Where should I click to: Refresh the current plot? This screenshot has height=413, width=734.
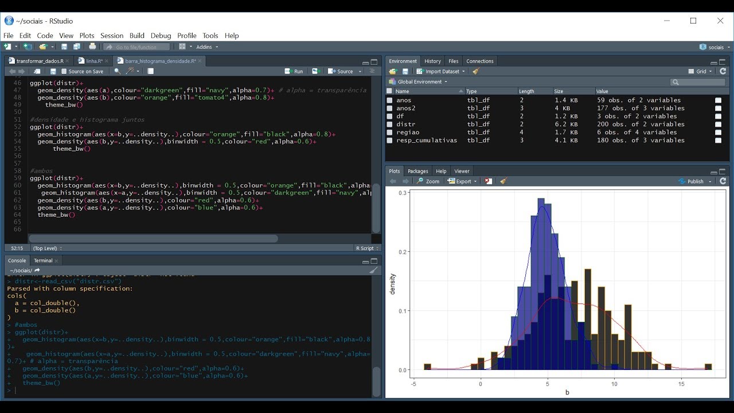pos(723,181)
